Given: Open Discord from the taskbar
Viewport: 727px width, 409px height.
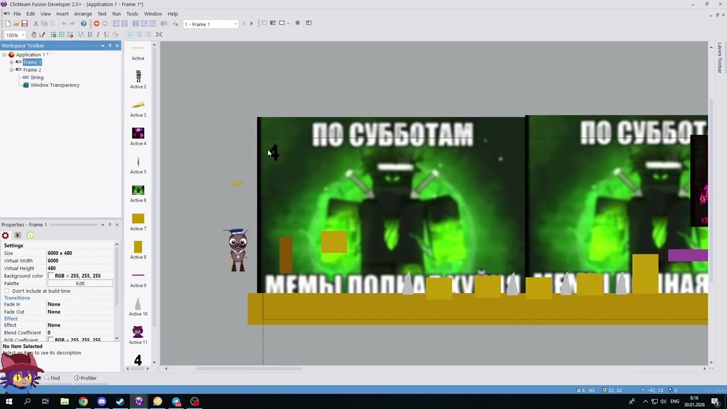Looking at the screenshot, I should 102,402.
